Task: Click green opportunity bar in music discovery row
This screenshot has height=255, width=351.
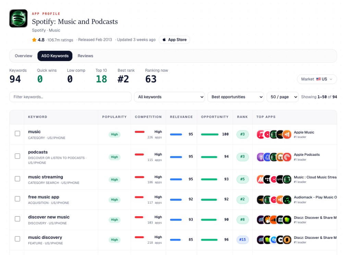Action: [209, 240]
